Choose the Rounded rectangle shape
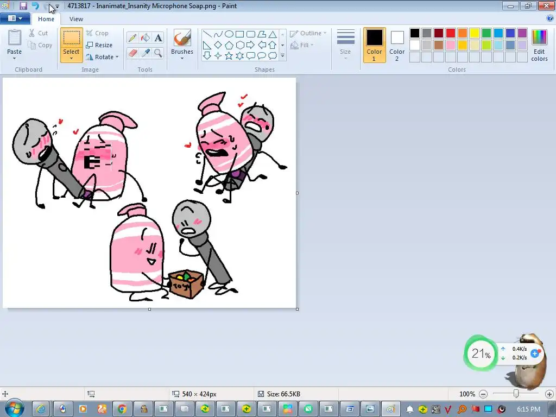Viewport: 556px width, 417px height. (251, 34)
